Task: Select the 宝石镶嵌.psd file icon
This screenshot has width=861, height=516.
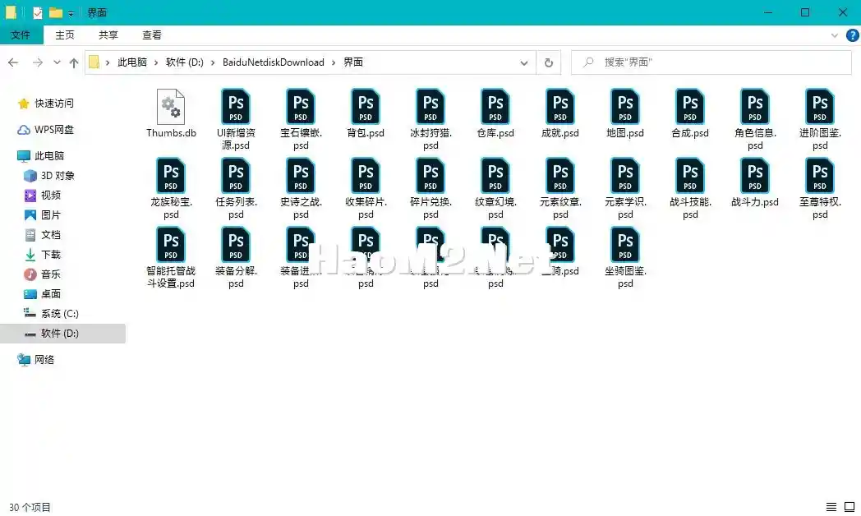Action: click(301, 107)
